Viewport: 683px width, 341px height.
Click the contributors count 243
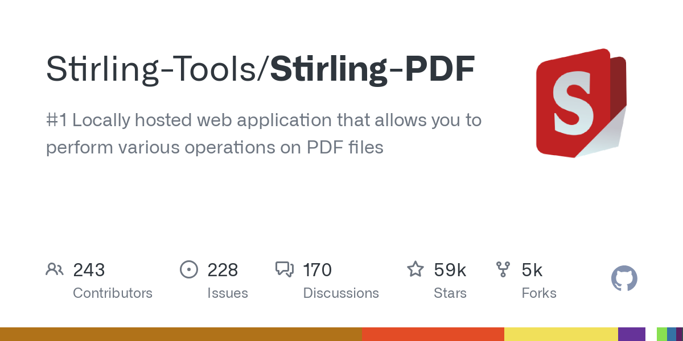tap(89, 270)
